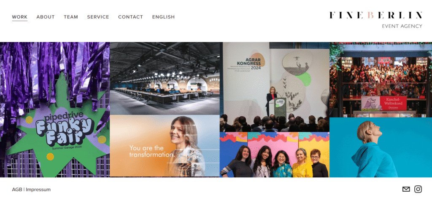This screenshot has width=432, height=198.
Task: View the Kuschel-Weltrekord crowd project
Action: pyautogui.click(x=381, y=80)
